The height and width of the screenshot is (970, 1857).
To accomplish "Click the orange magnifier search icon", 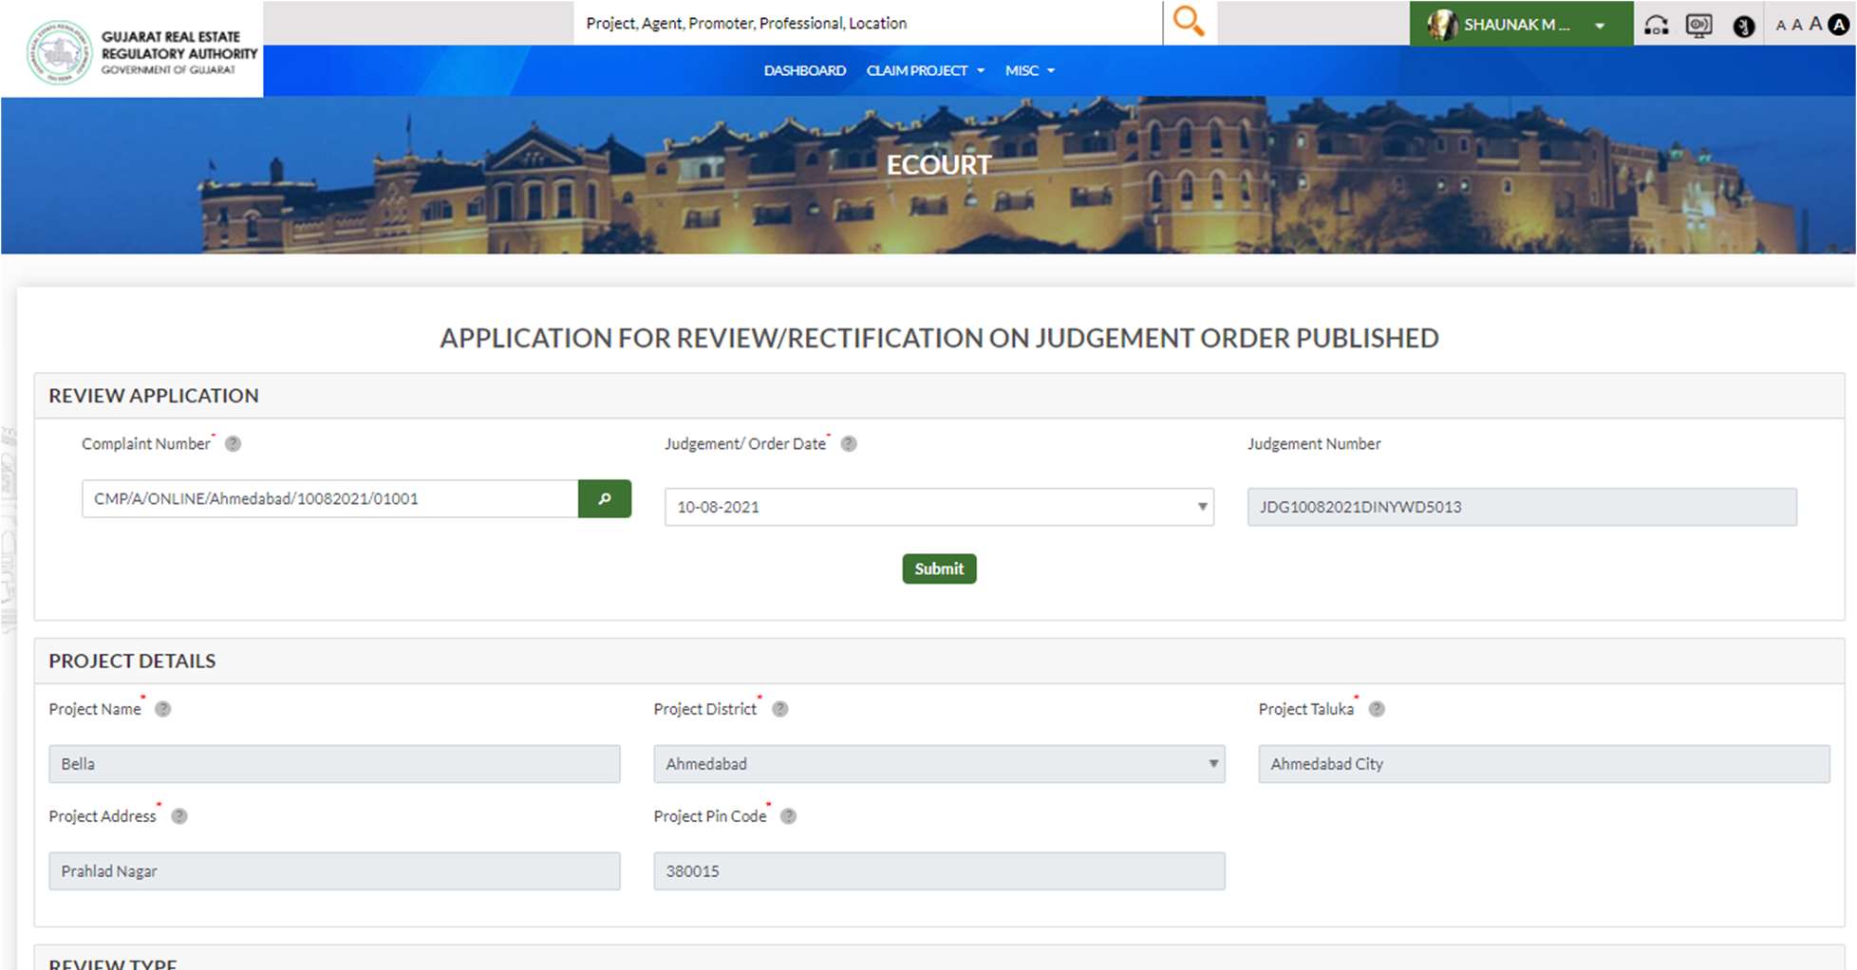I will (x=1189, y=21).
